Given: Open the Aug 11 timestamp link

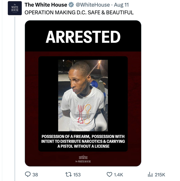Looking at the screenshot, I should (x=121, y=5).
